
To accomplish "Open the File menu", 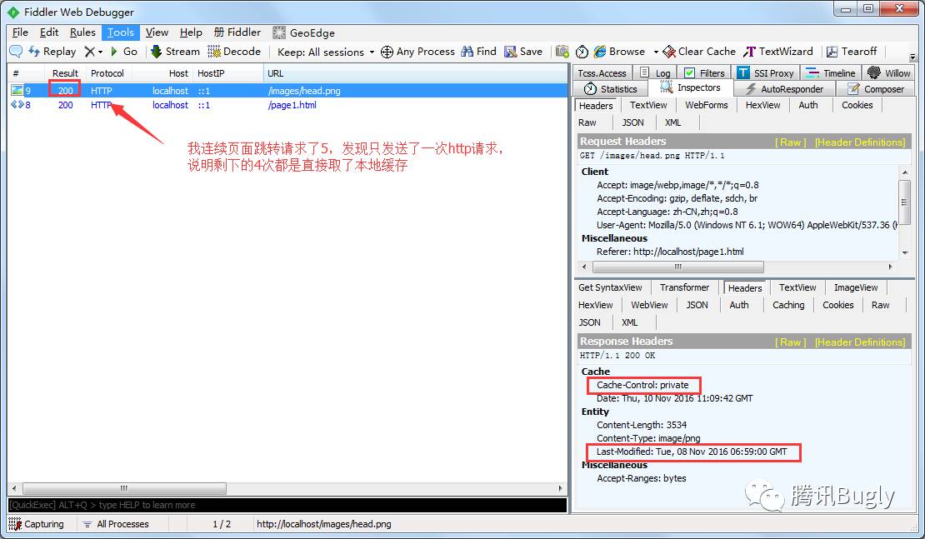I will [20, 32].
